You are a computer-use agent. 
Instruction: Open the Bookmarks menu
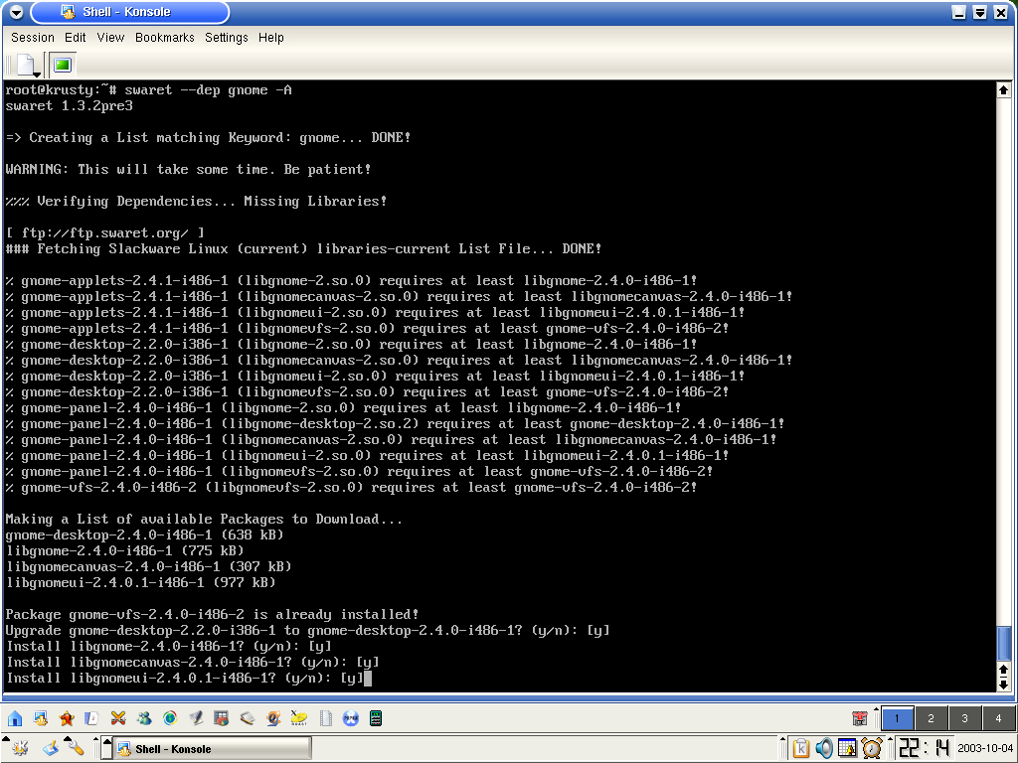pos(165,38)
